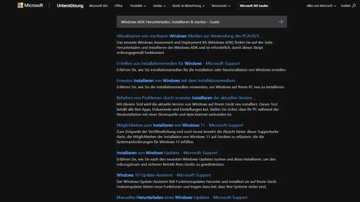Open Manuelles Herunterladen eines Windows-Updates result
The width and height of the screenshot is (360, 202).
pyautogui.click(x=182, y=197)
